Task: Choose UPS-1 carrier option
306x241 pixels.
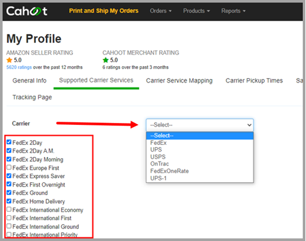Action: pyautogui.click(x=200, y=178)
